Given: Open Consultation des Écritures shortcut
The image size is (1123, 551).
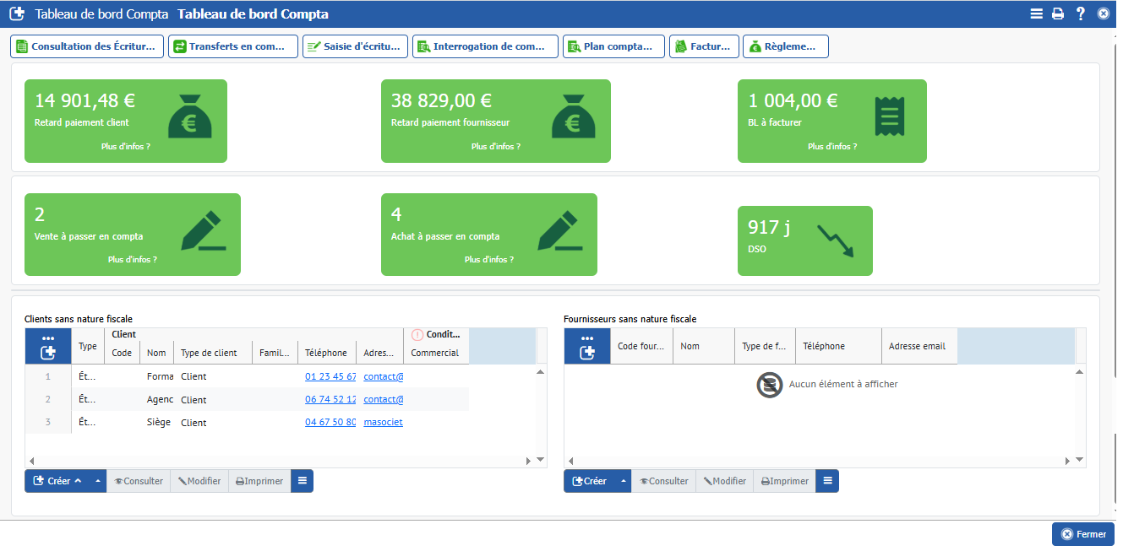Looking at the screenshot, I should (x=87, y=46).
